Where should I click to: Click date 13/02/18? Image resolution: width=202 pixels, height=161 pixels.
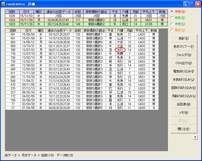pyautogui.click(x=28, y=58)
